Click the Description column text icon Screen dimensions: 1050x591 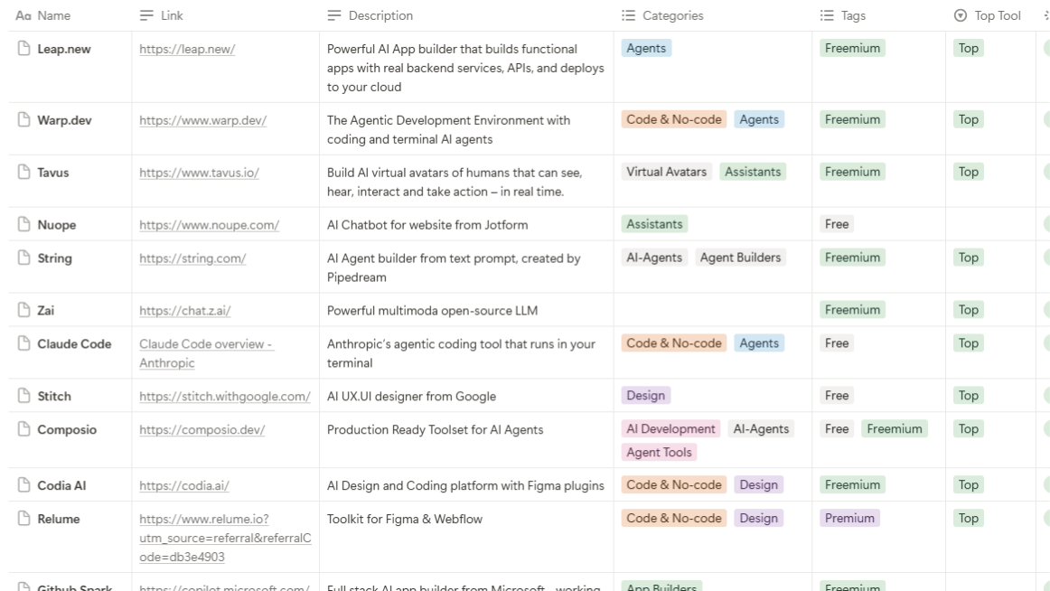334,15
